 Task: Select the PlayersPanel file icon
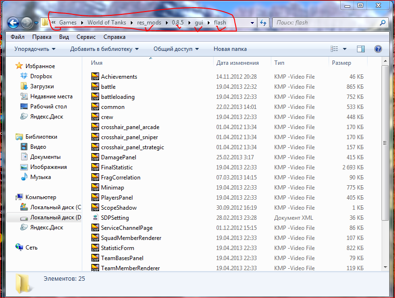[x=95, y=197]
